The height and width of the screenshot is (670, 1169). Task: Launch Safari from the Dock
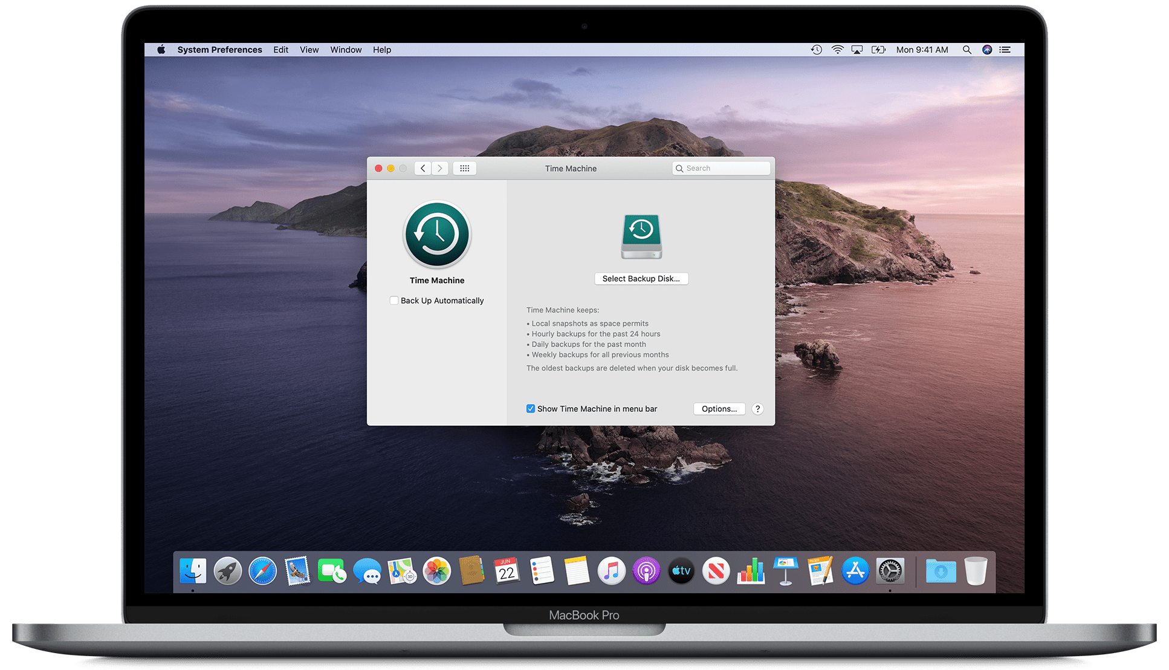pyautogui.click(x=263, y=571)
